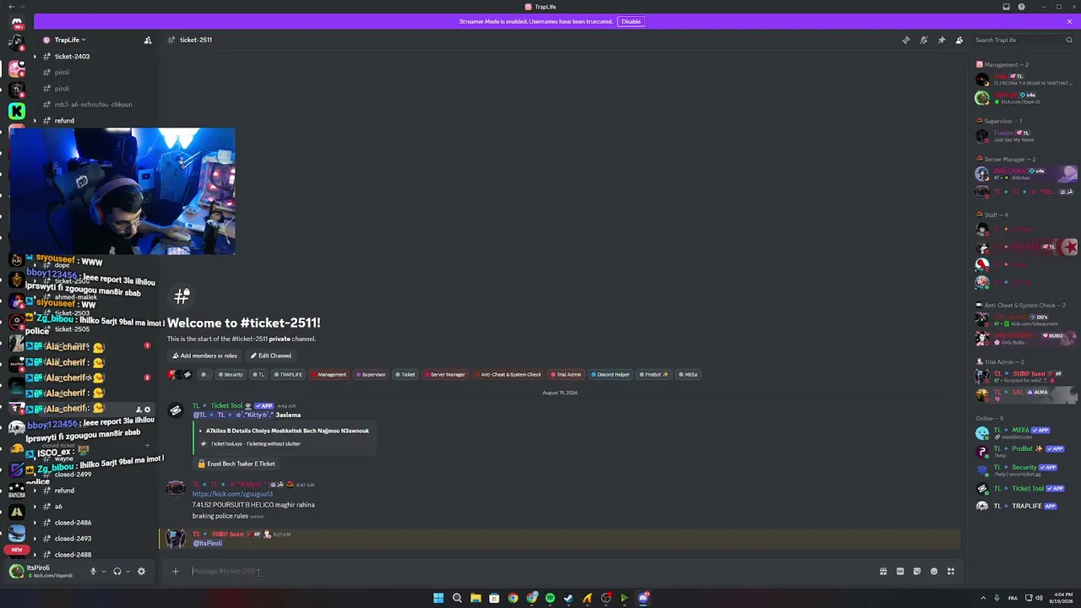Expand the closed-2486 channel arrow
Screen dimensions: 1081x608
click(35, 523)
